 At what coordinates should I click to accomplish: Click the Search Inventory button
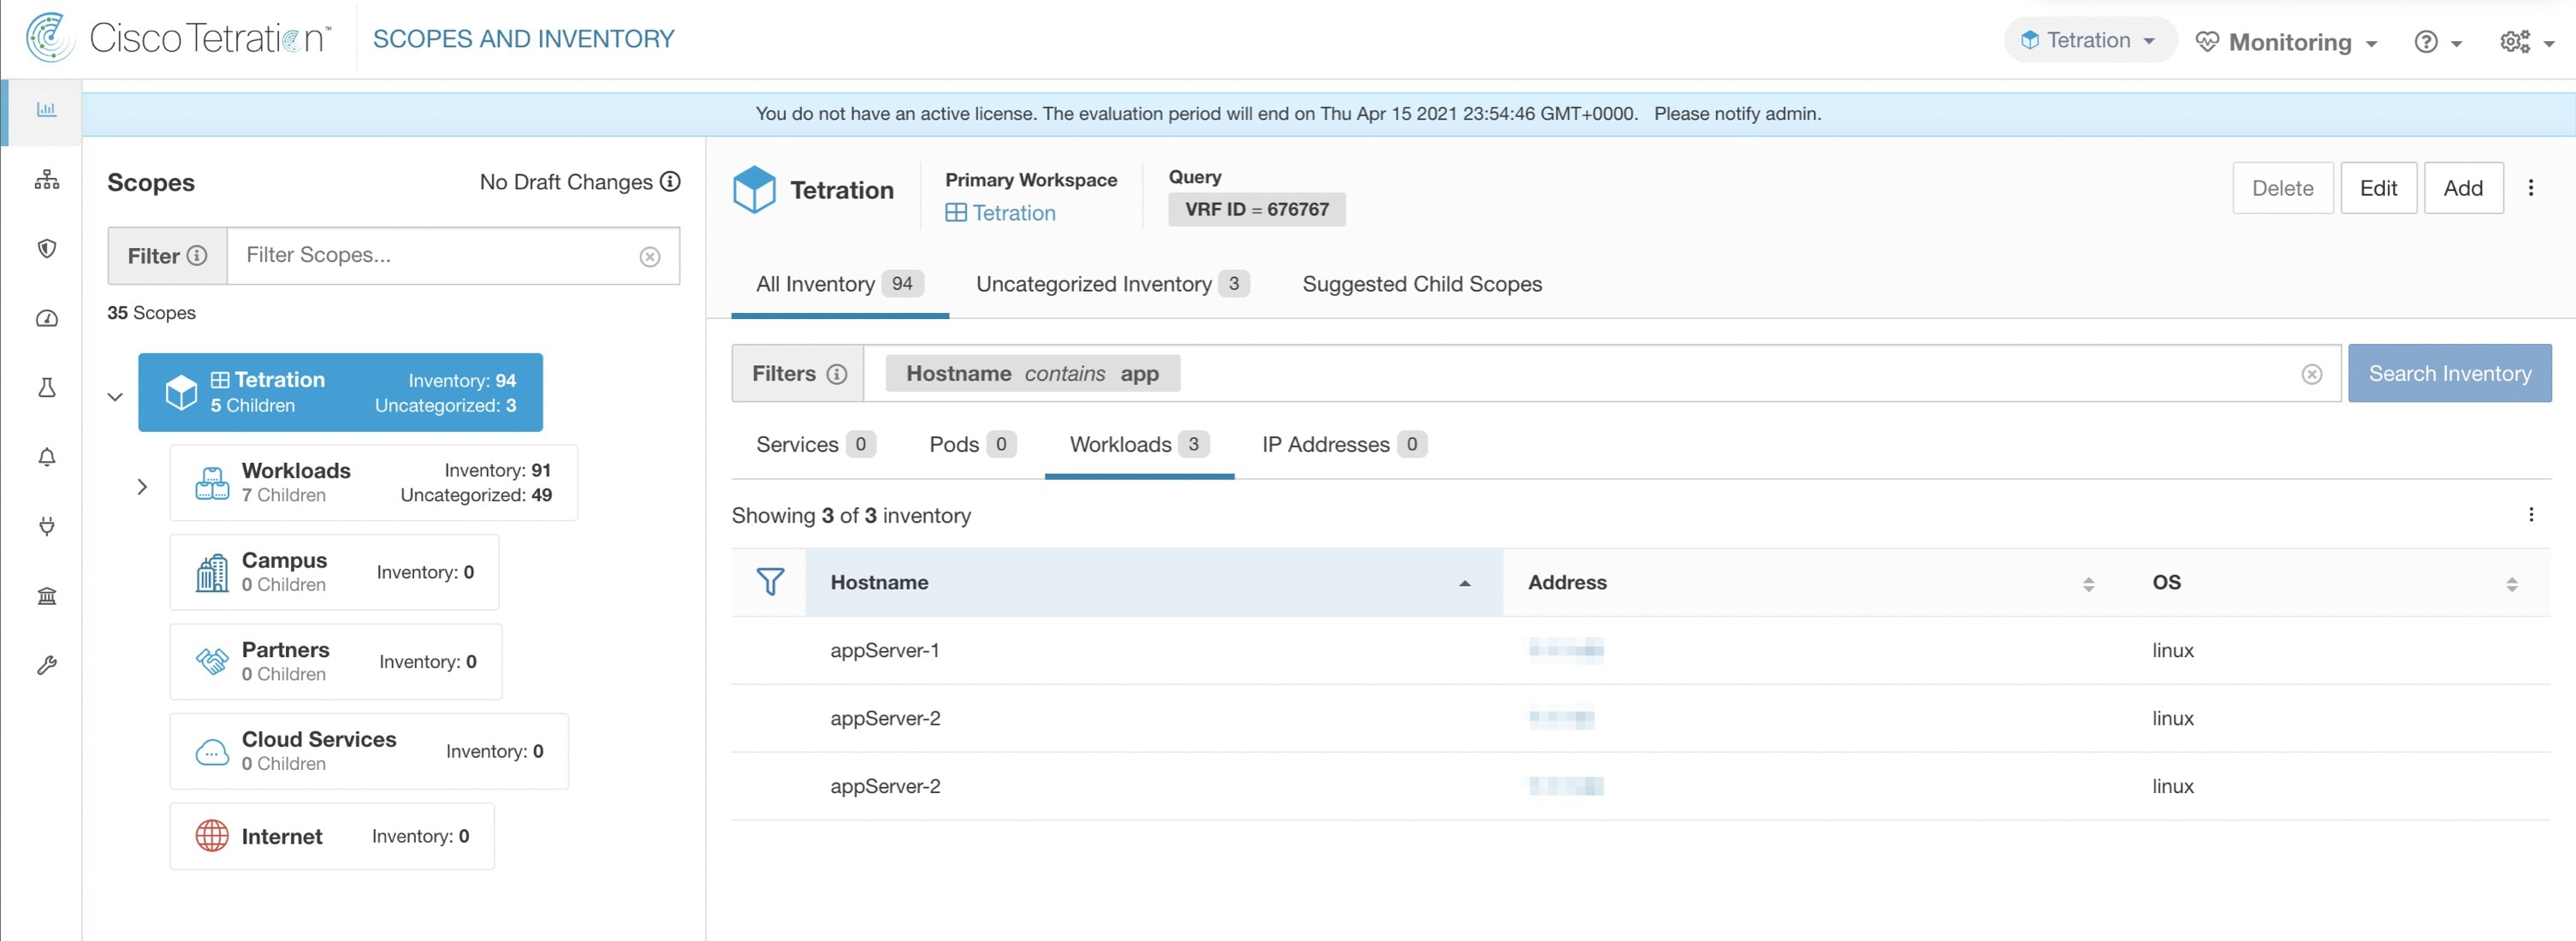coord(2449,371)
